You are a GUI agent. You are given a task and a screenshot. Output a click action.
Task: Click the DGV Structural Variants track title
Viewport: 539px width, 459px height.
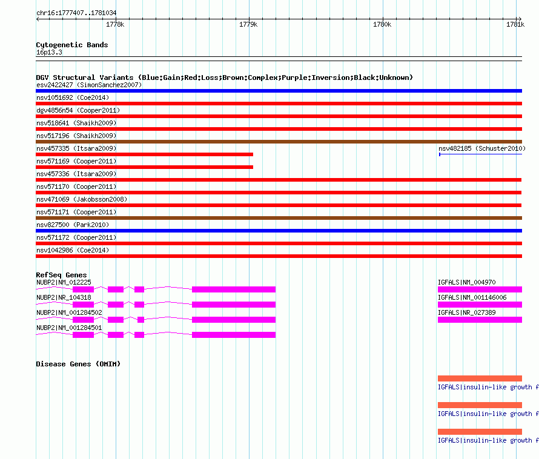pyautogui.click(x=224, y=78)
